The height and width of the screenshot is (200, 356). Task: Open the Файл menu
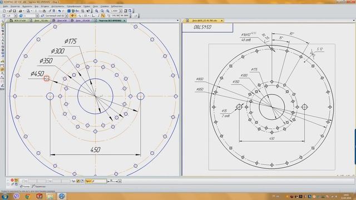5,6
